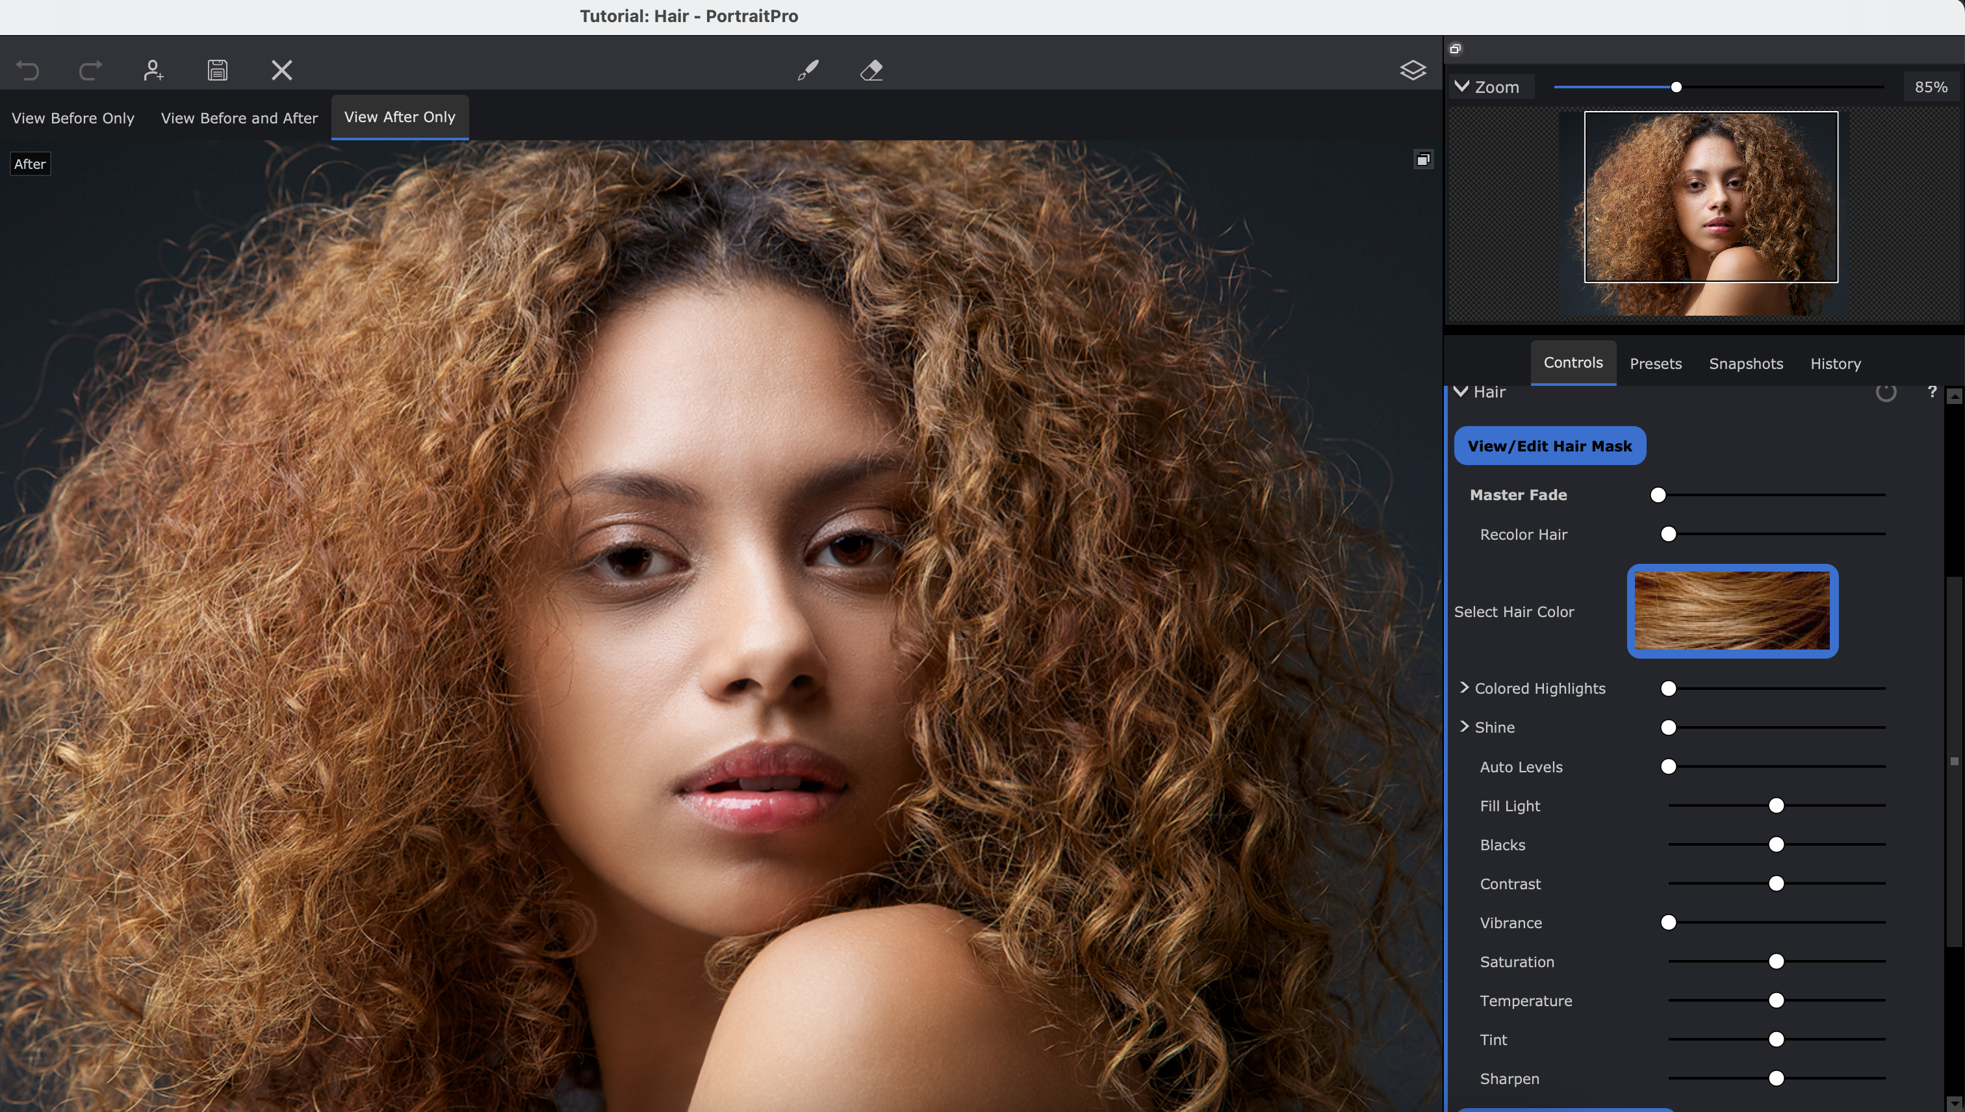Click the Contrast slider handle
Image resolution: width=1965 pixels, height=1112 pixels.
click(x=1777, y=883)
